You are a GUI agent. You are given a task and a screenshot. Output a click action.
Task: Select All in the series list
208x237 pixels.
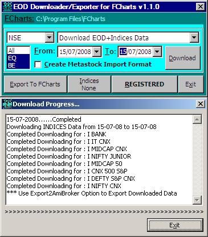point(18,51)
